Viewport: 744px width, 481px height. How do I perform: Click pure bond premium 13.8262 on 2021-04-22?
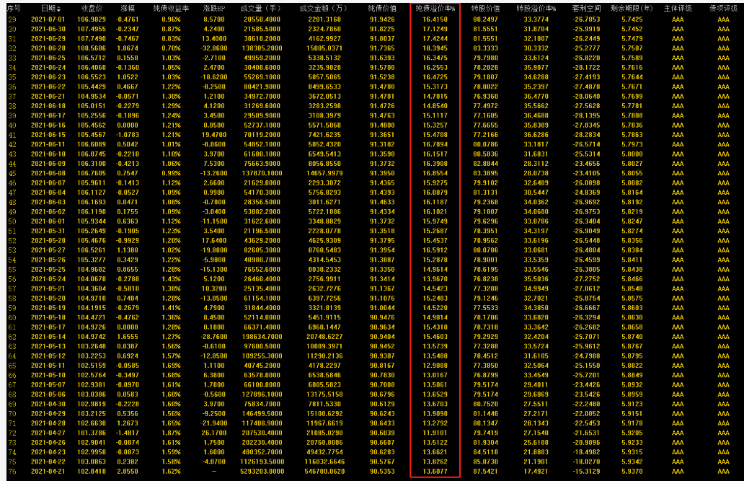pos(435,462)
